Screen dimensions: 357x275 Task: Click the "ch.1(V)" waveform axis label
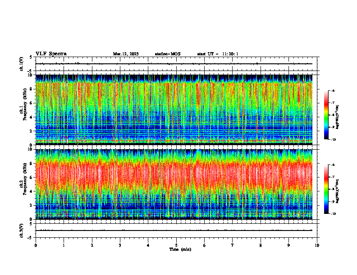point(22,64)
